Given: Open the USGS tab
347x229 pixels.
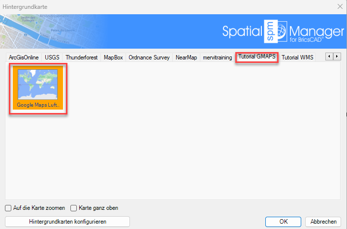Looking at the screenshot, I should click(52, 57).
